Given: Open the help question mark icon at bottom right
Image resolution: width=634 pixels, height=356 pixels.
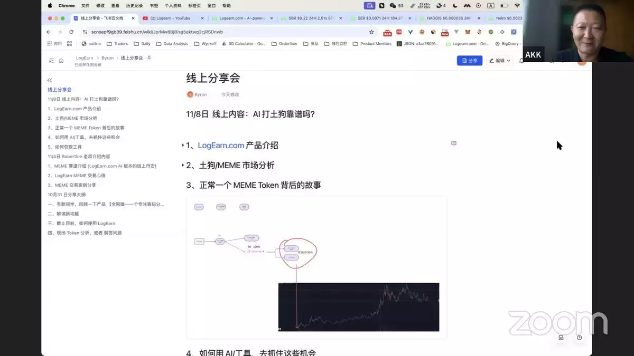Looking at the screenshot, I should pyautogui.click(x=580, y=338).
